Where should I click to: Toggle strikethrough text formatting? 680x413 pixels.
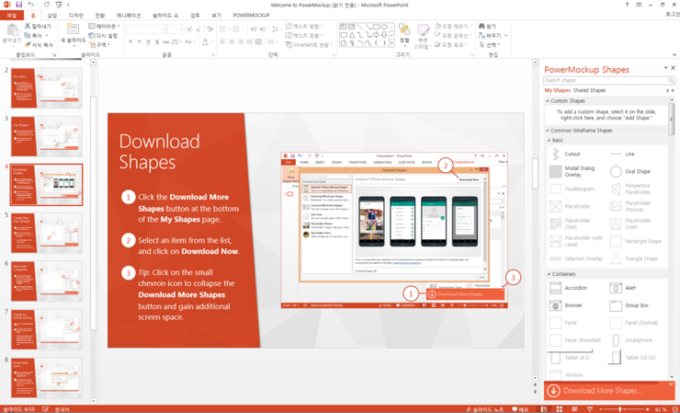click(166, 42)
